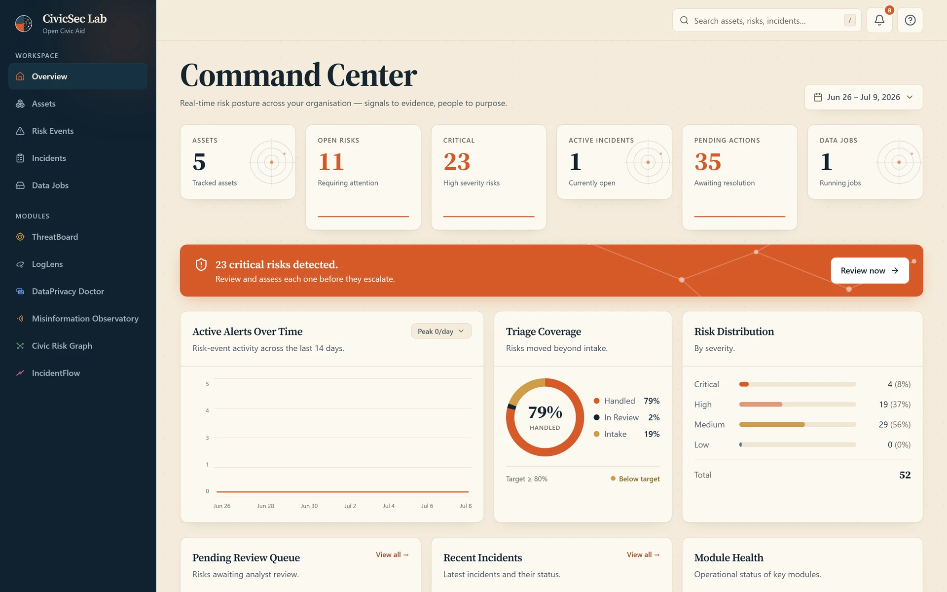Open the Jun 26 – Jul 9, 2026 date range
The height and width of the screenshot is (592, 947).
click(x=864, y=97)
